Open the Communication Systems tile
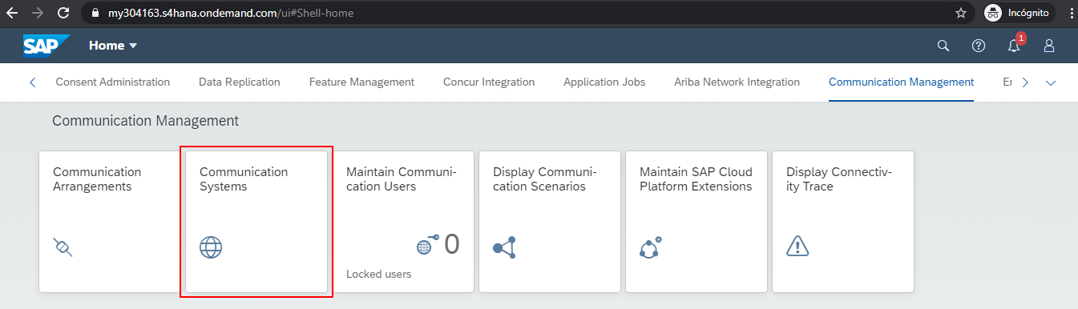The height and width of the screenshot is (309, 1078). [256, 222]
